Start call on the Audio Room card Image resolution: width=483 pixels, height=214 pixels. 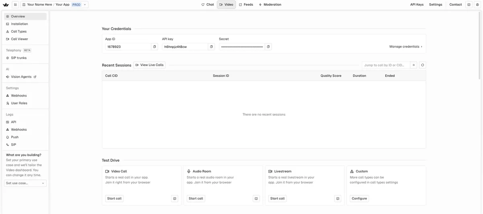coord(196,198)
